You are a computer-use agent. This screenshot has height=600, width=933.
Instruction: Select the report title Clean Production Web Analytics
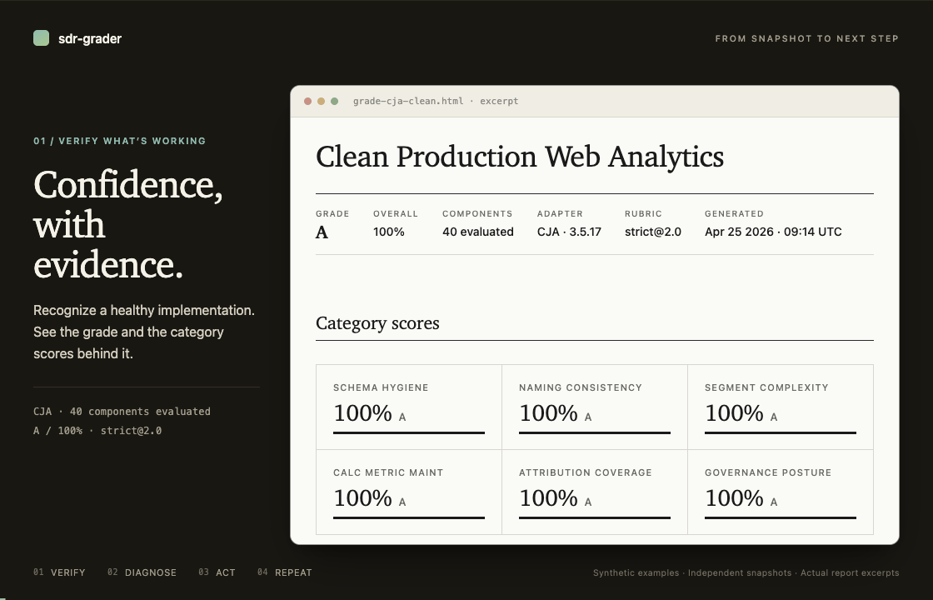[x=520, y=157]
